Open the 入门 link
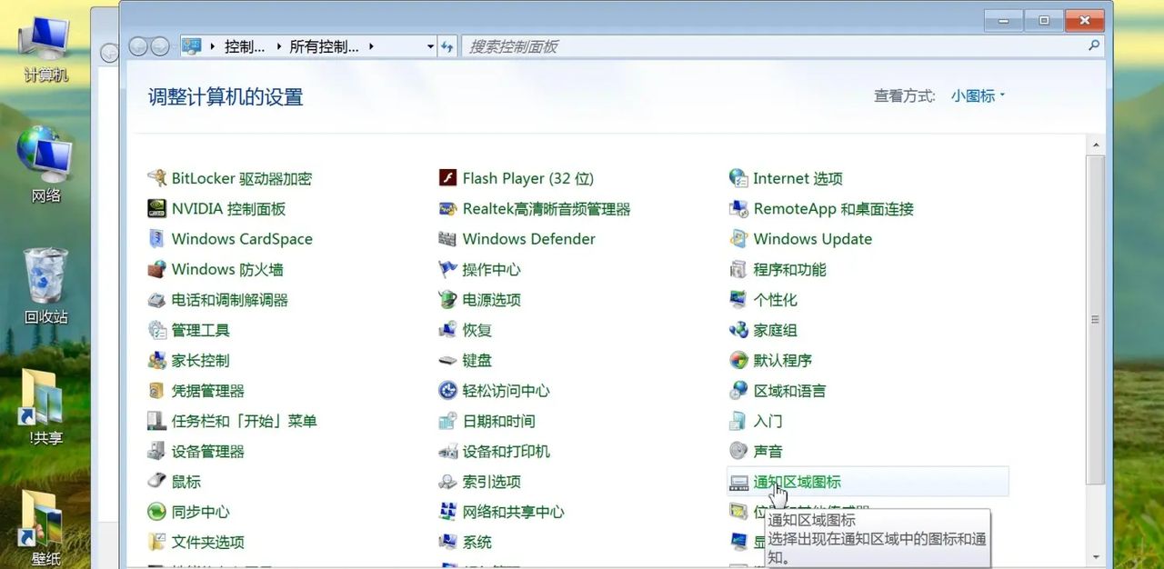The width and height of the screenshot is (1164, 569). tap(768, 421)
